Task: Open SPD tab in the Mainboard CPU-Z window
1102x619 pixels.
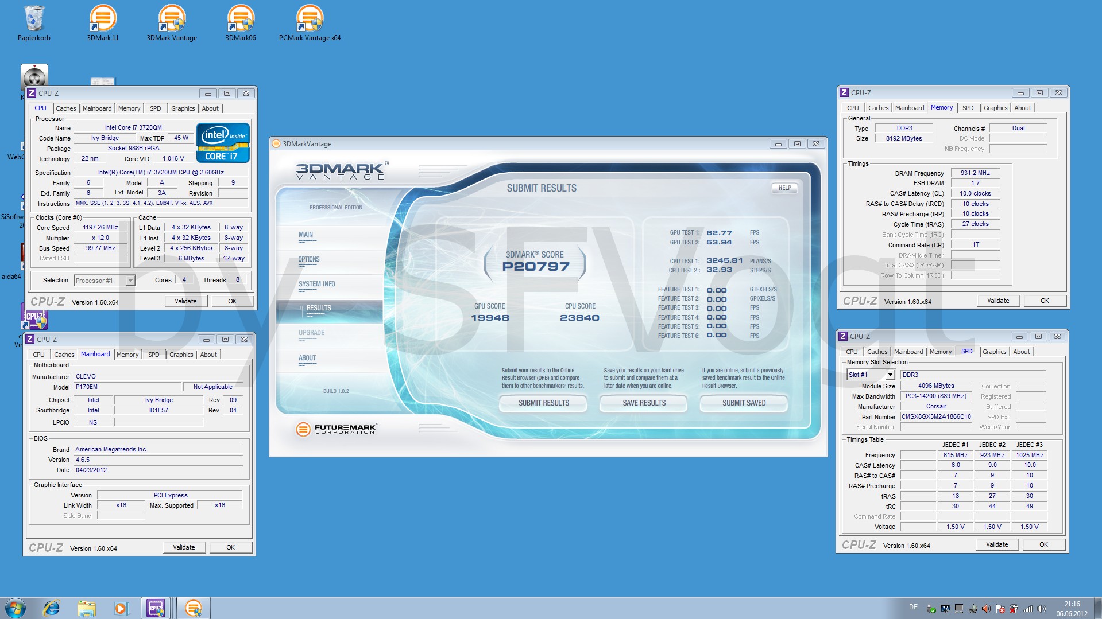Action: [154, 355]
